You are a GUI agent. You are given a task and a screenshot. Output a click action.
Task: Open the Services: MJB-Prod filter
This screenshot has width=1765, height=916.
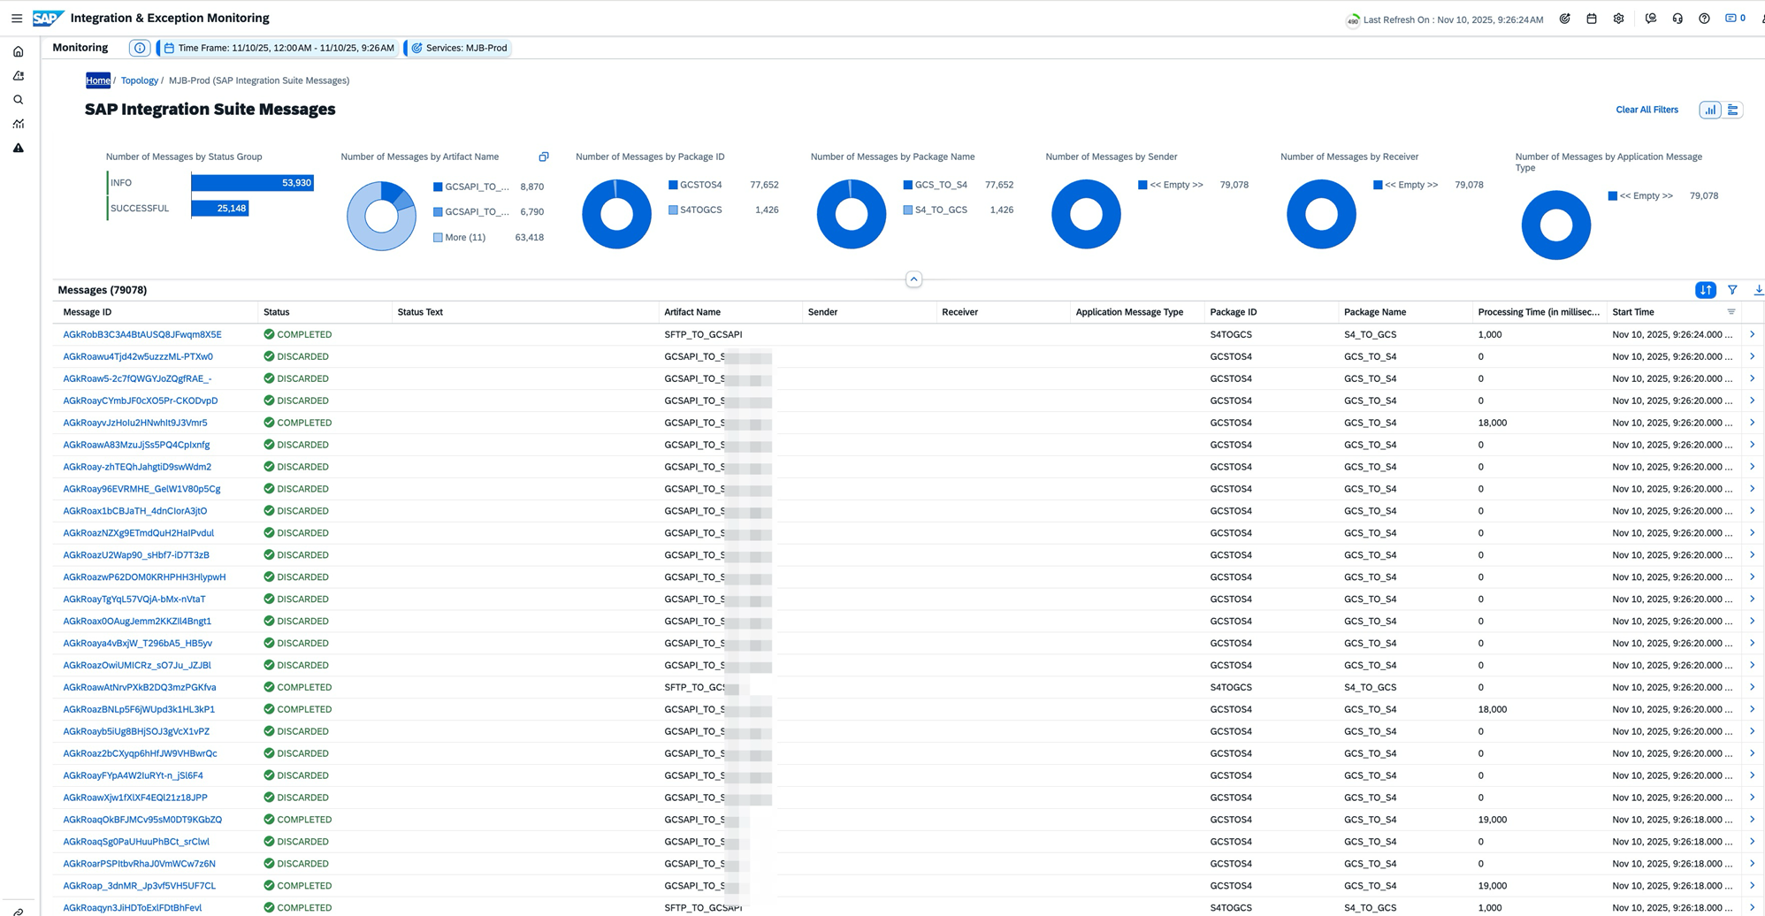pyautogui.click(x=460, y=49)
